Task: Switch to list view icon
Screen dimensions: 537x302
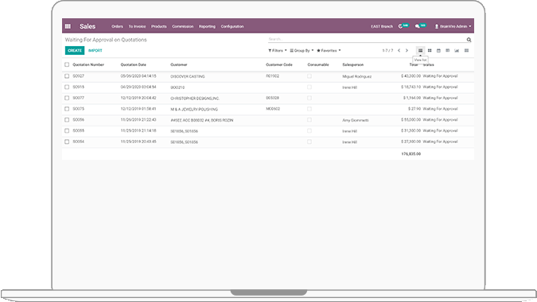Action: tap(420, 51)
